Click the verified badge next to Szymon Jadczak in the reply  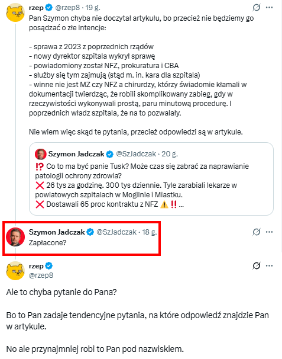pos(90,232)
